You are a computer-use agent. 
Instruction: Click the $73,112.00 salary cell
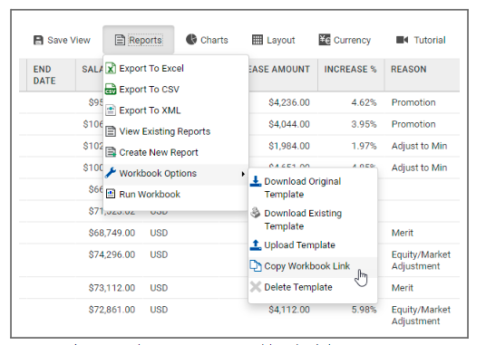tap(112, 288)
